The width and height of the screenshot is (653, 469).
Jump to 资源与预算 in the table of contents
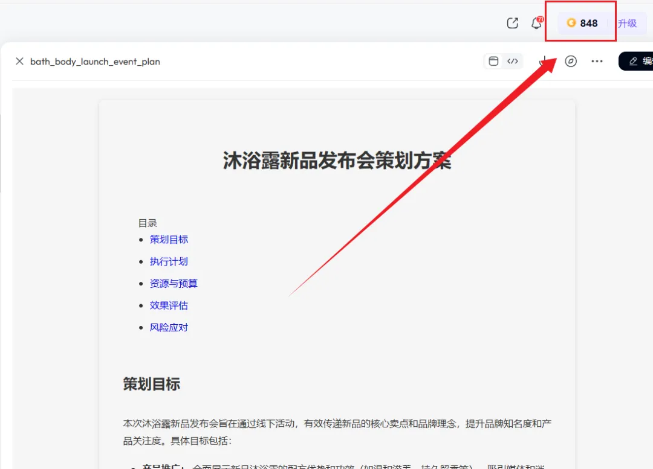174,284
